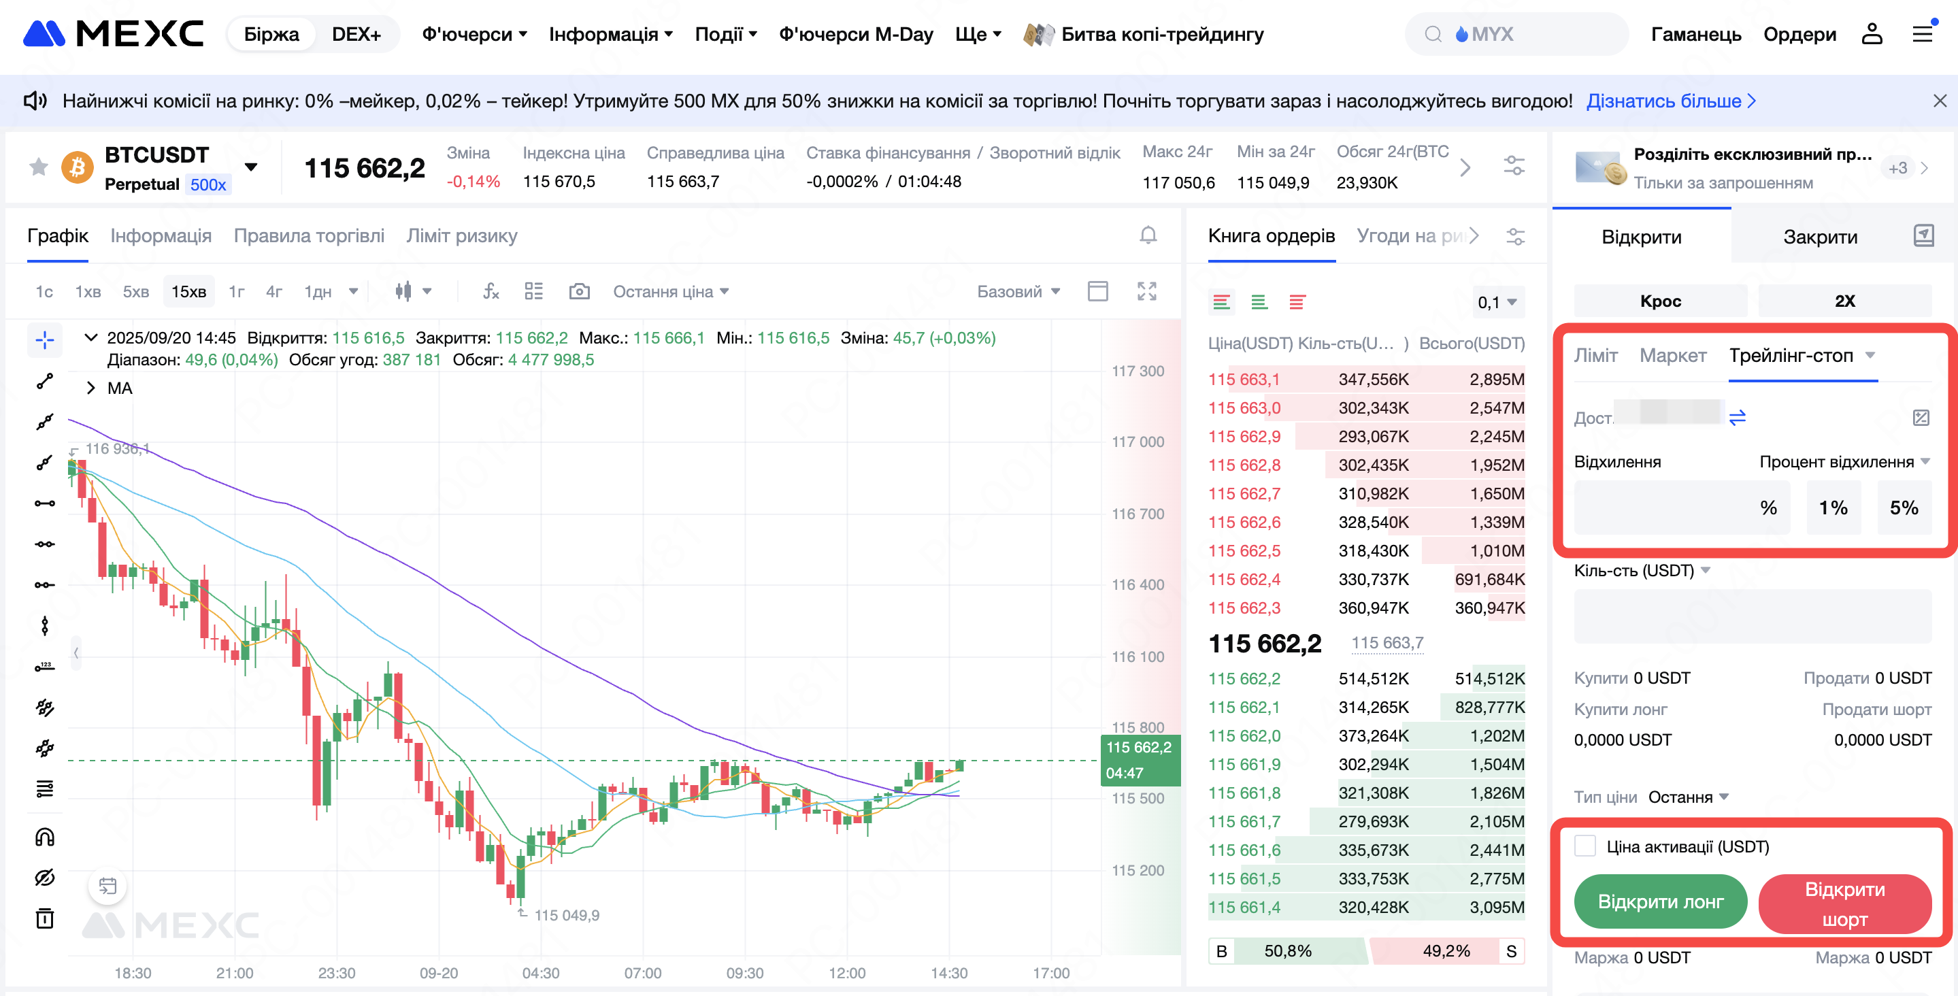
Task: Swap available balance unit toggle
Action: pos(1737,418)
